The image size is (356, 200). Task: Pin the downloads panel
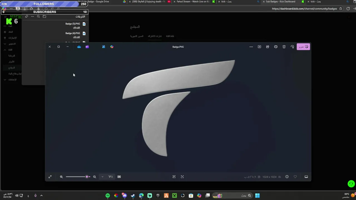27,16
